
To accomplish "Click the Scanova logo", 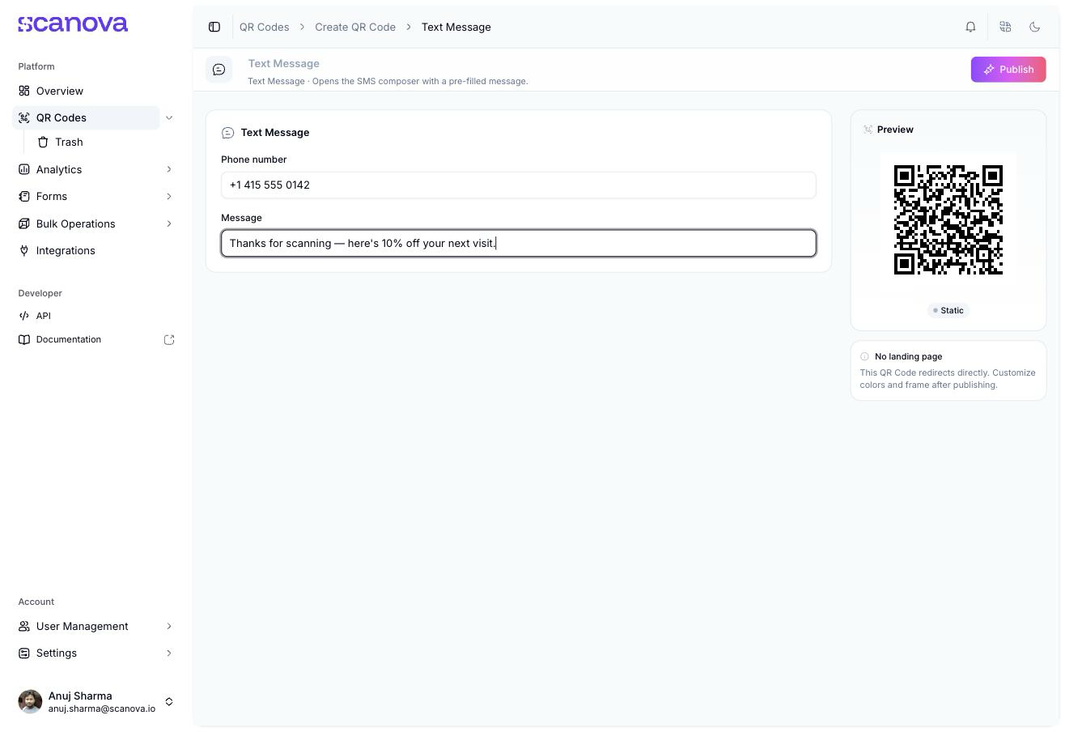I will pos(73,24).
